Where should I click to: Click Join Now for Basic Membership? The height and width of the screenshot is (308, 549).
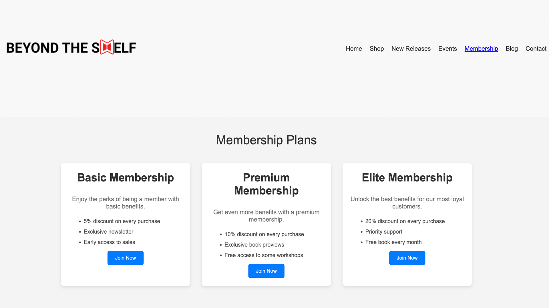click(125, 258)
